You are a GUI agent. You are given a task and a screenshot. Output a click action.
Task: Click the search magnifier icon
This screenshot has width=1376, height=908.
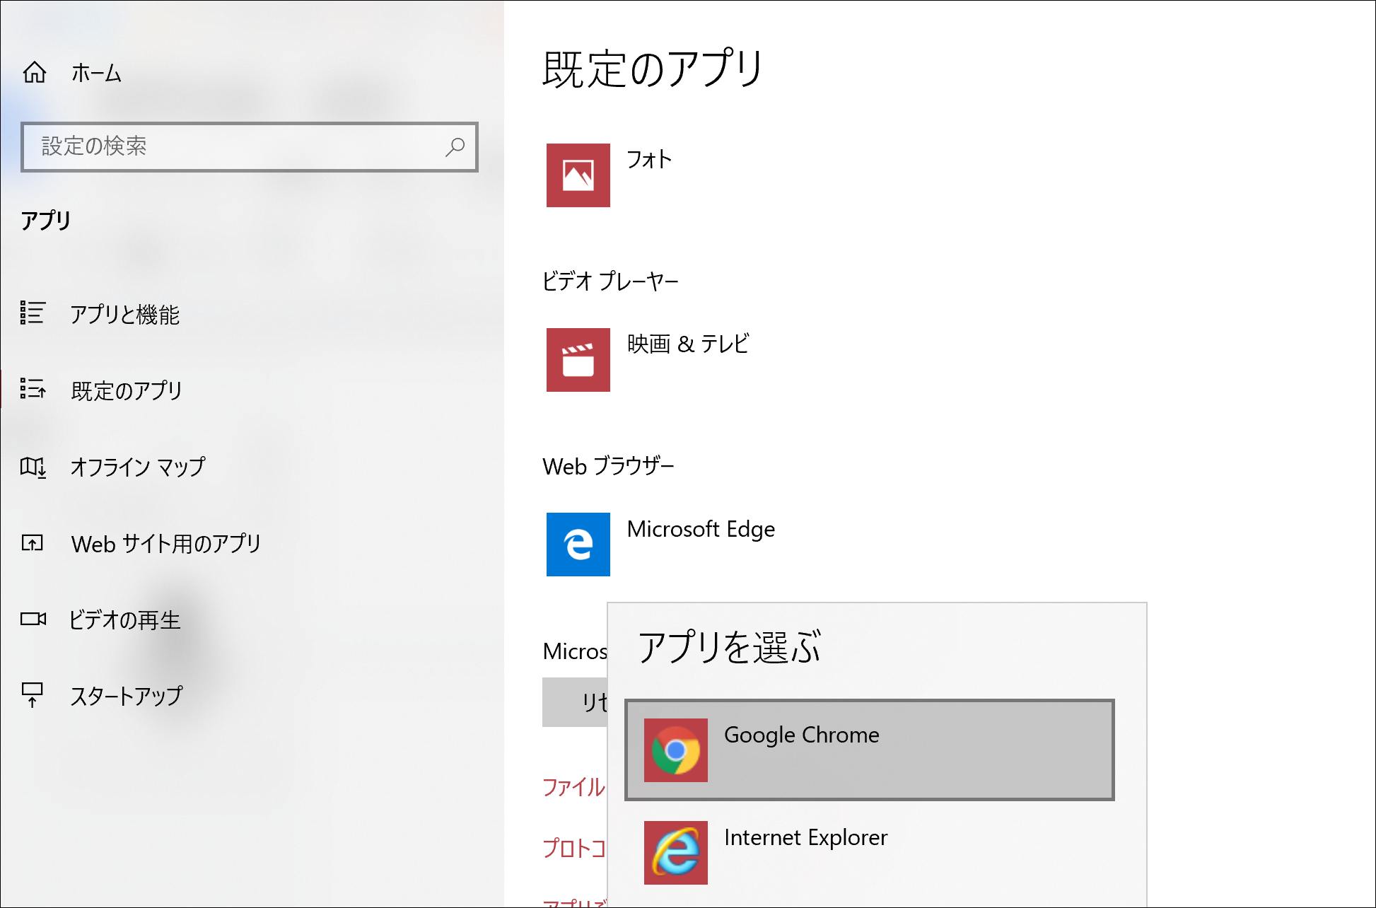455,146
